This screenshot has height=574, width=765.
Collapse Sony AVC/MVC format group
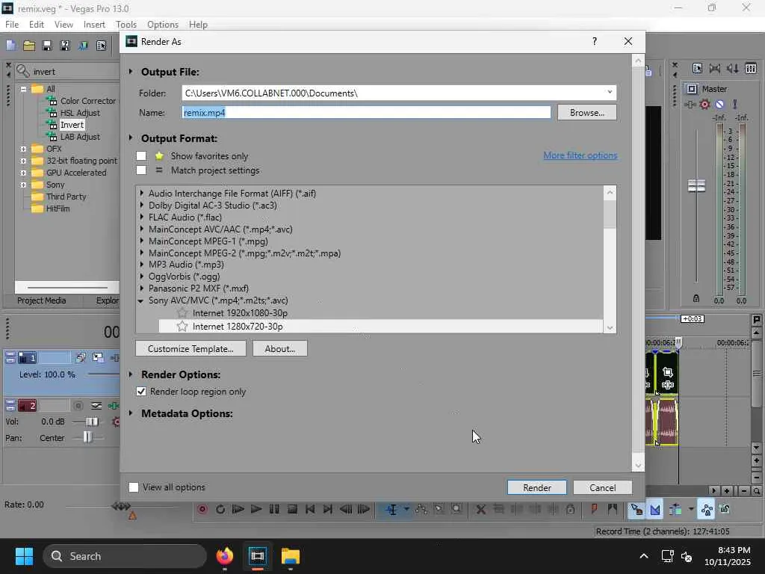click(141, 300)
